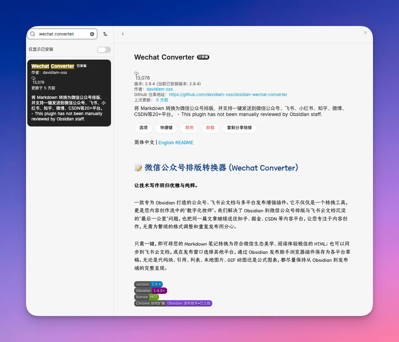Click 作者: davidlam-oss in sidebar card
The image size is (399, 342).
click(49, 73)
